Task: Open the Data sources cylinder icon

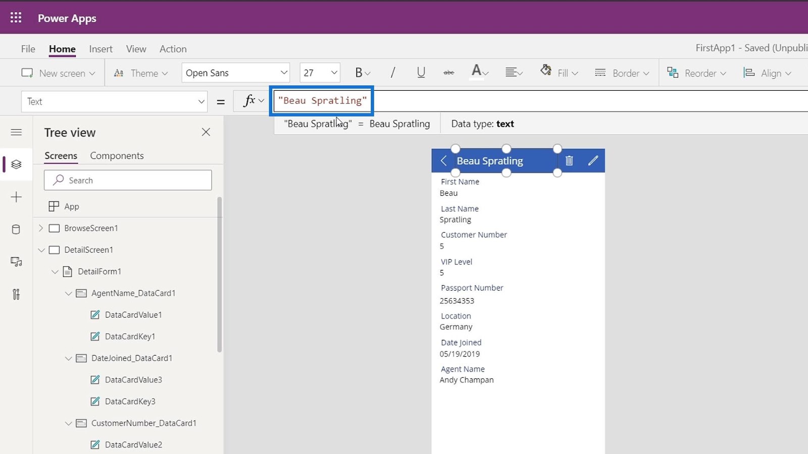Action: [16, 230]
